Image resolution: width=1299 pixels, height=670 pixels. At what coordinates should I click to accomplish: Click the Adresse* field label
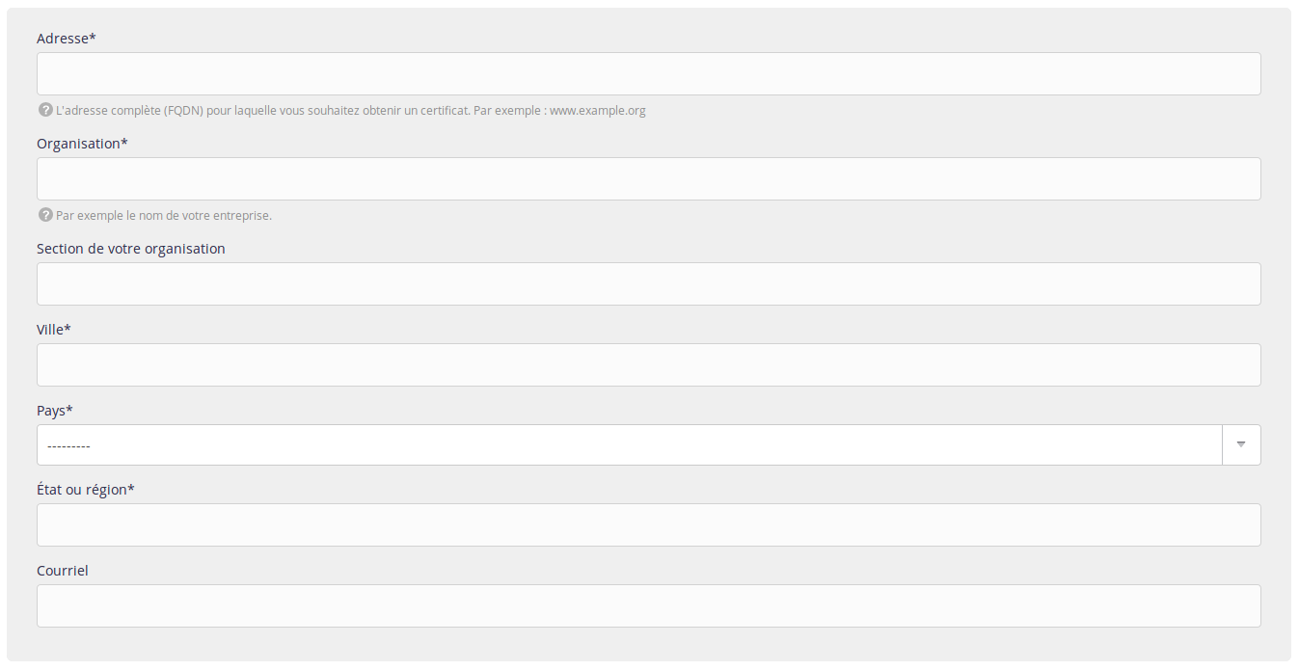(67, 39)
